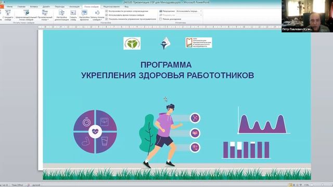
Task: Open broadcast slide show (Широковещательный показ слайдов)
Action: coord(26,15)
